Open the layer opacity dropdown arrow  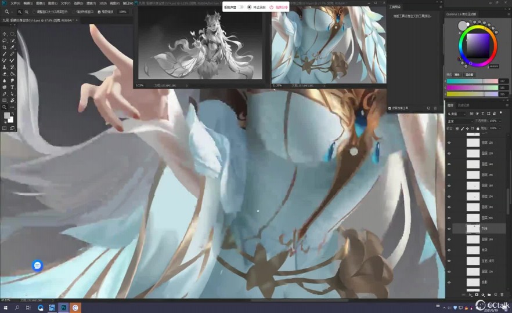click(x=500, y=121)
